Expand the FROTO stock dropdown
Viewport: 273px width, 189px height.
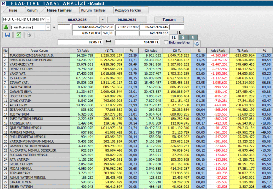[x=48, y=20]
